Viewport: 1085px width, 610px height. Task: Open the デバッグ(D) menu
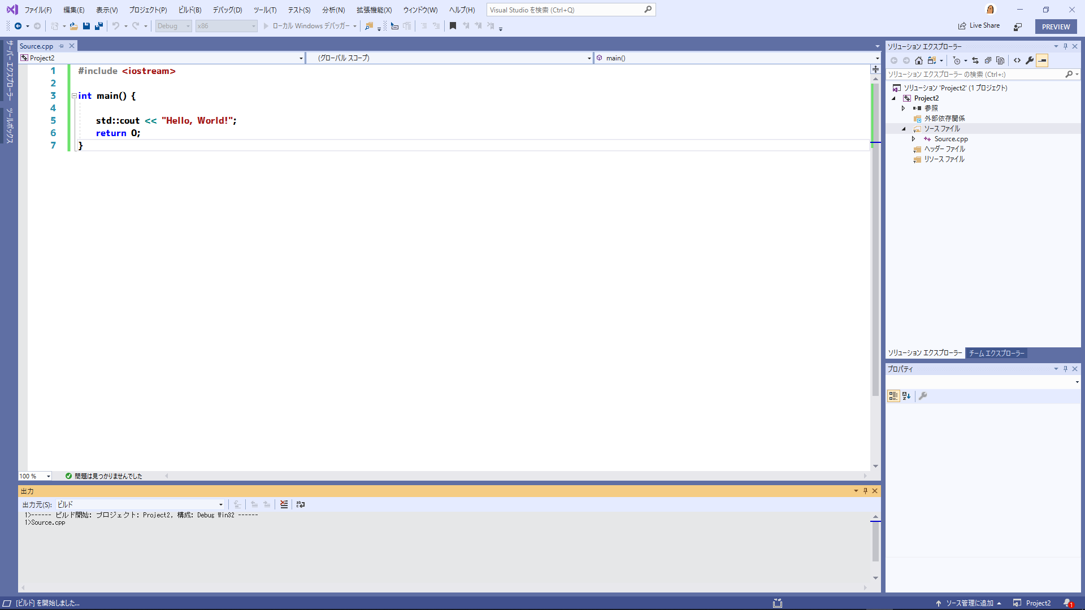click(x=227, y=10)
